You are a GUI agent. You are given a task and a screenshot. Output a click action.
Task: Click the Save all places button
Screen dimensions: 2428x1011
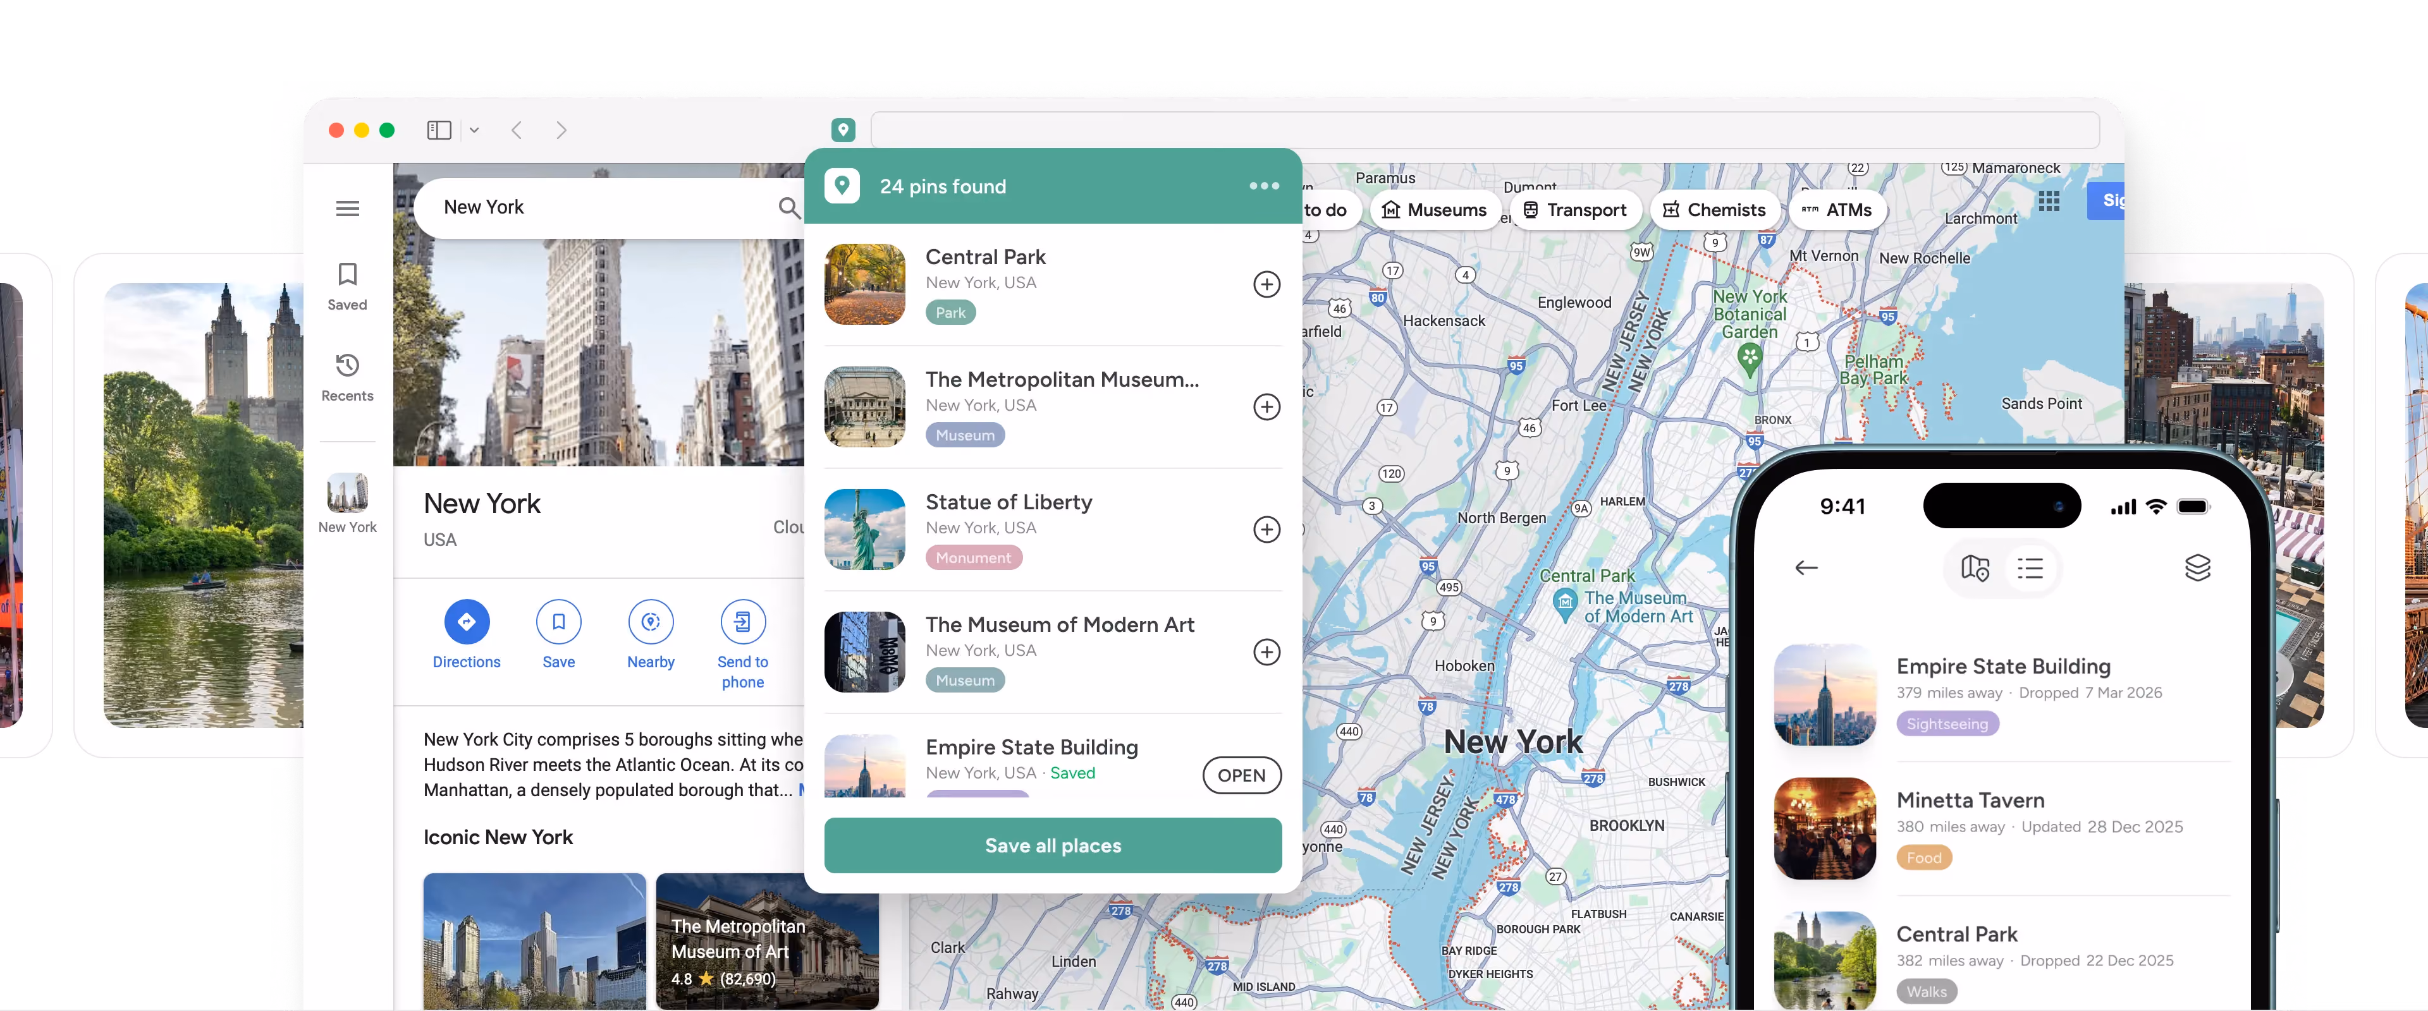(1053, 845)
